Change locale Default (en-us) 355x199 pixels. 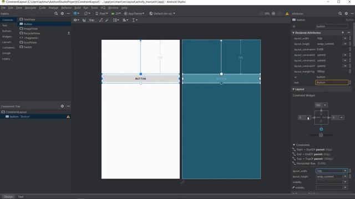(x=162, y=13)
